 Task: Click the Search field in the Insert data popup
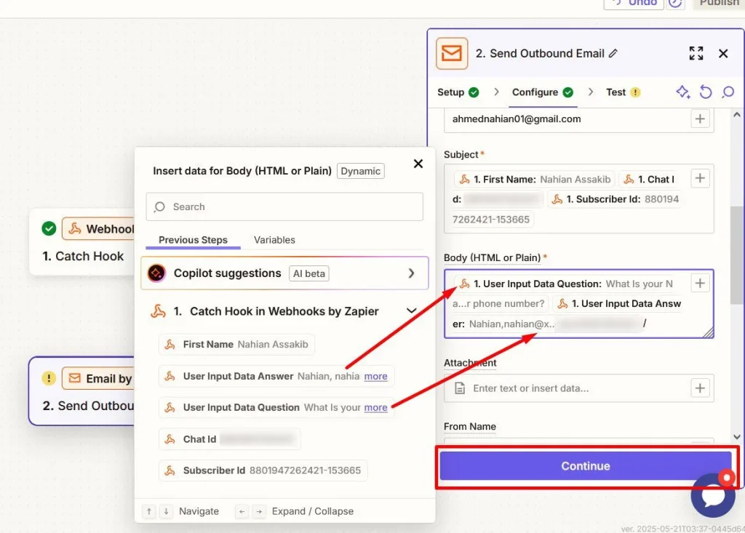[x=284, y=207]
